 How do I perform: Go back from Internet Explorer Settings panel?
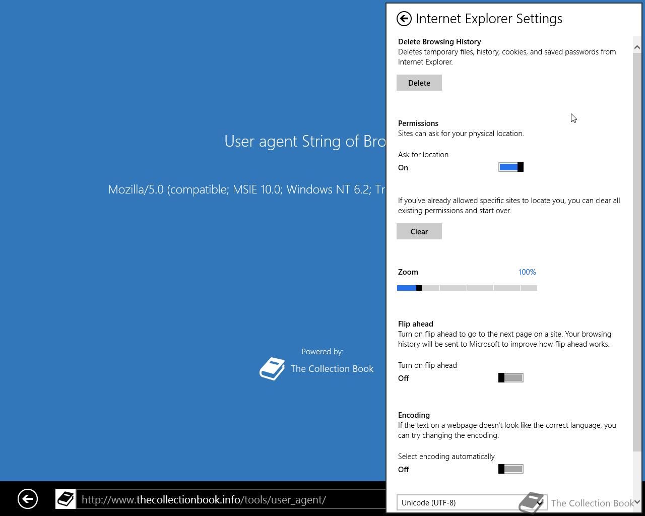click(x=404, y=19)
